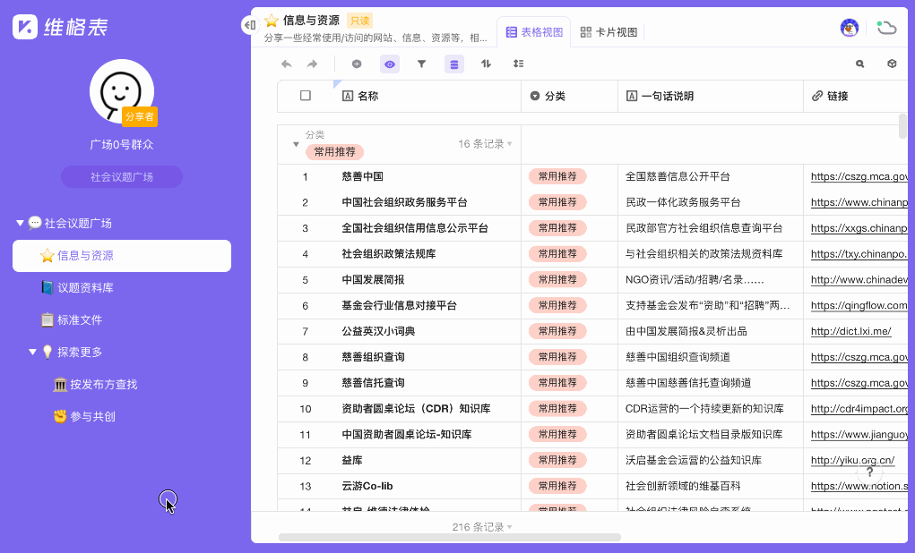Open 议题资料库 in the sidebar
Screen dimensions: 915x553
coord(122,288)
